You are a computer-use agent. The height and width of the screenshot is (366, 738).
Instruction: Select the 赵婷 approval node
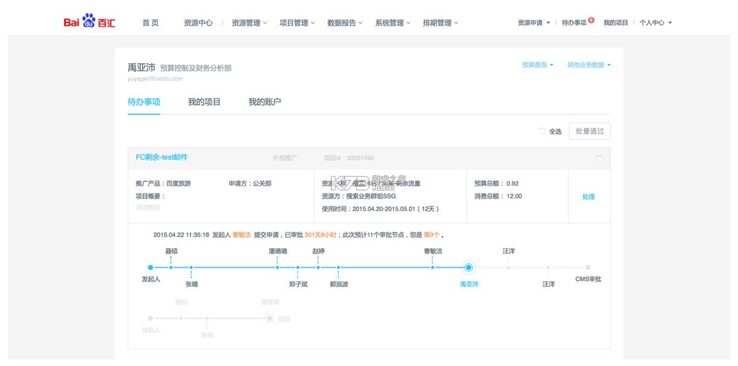pos(318,268)
